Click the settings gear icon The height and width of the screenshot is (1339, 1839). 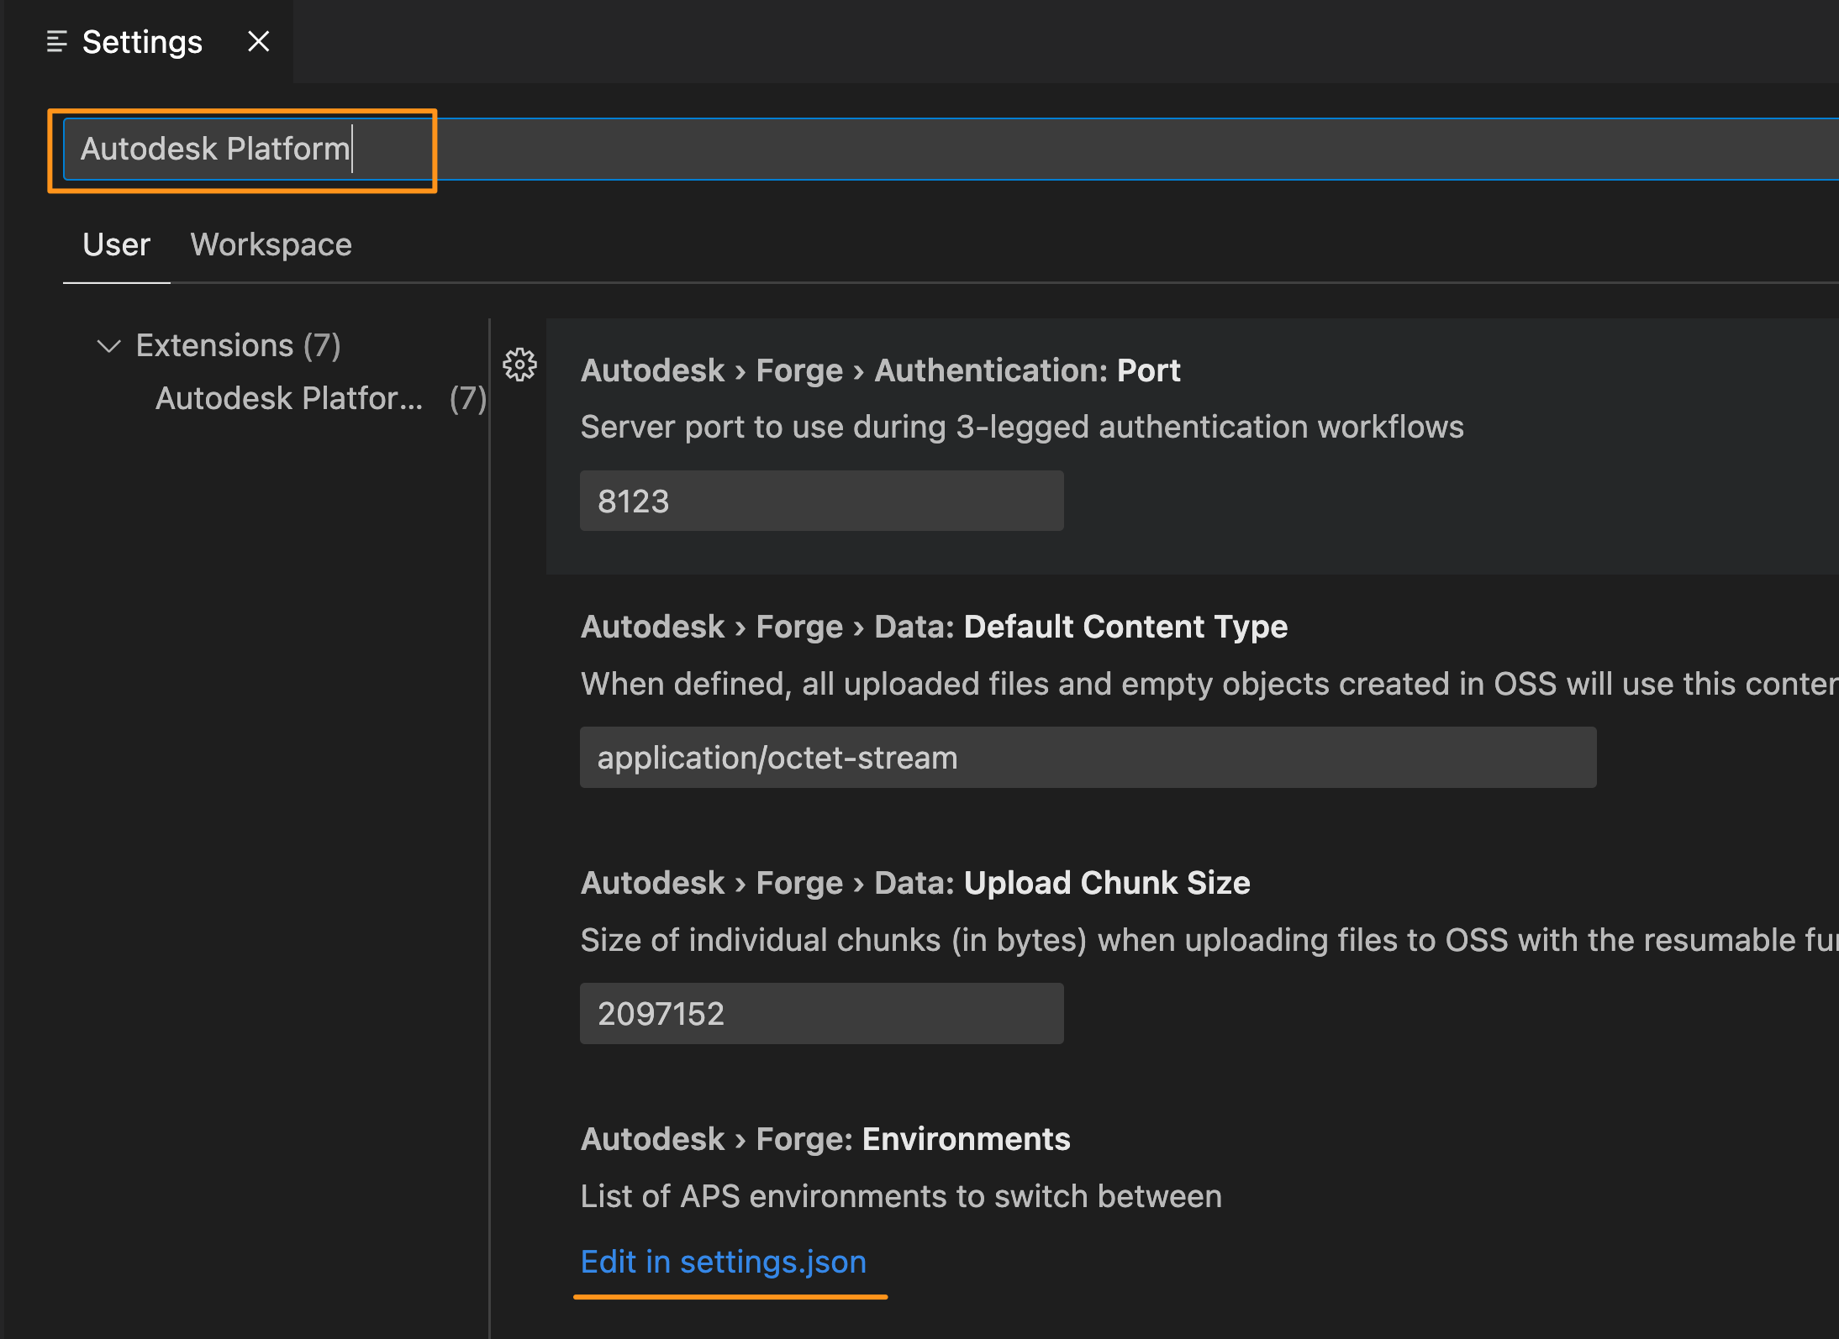click(x=519, y=363)
